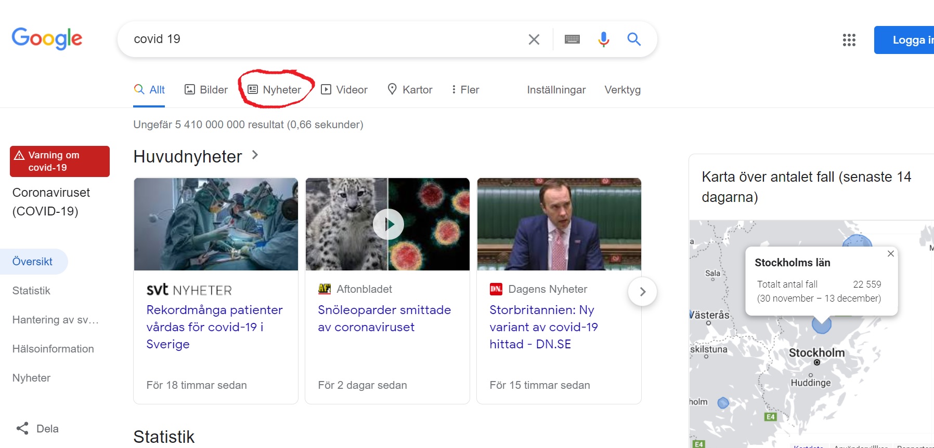
Task: Click the blue magnifier search icon
Action: click(x=633, y=39)
